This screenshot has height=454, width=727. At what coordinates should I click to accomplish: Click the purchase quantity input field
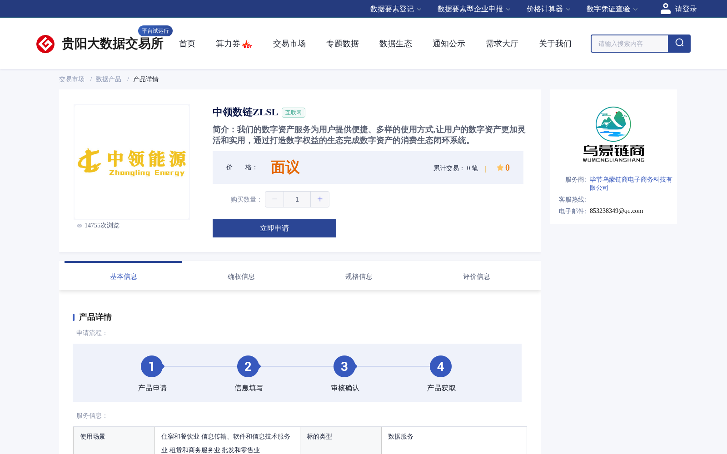click(x=297, y=199)
